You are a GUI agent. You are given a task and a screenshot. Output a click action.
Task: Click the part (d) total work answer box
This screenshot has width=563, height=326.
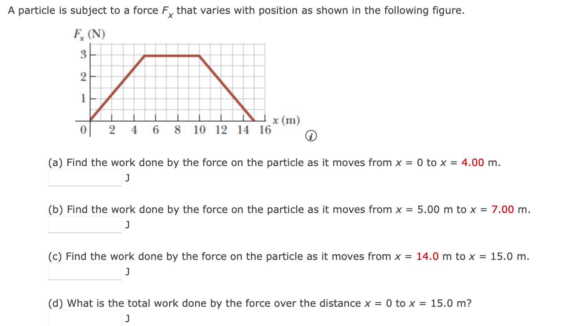(x=85, y=318)
